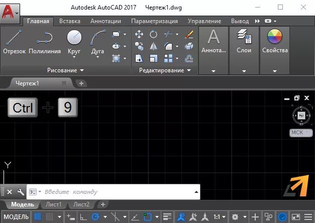Choose the ellipse drawing tool icon
This screenshot has height=223, width=315.
tap(116, 46)
